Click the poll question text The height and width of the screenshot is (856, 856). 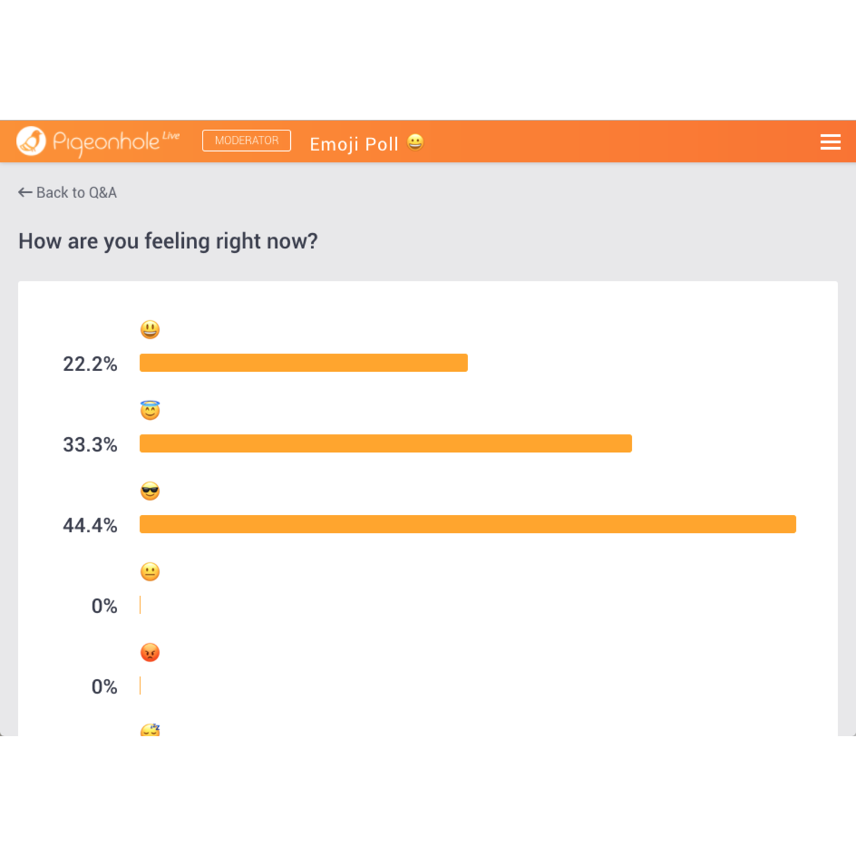coord(168,241)
